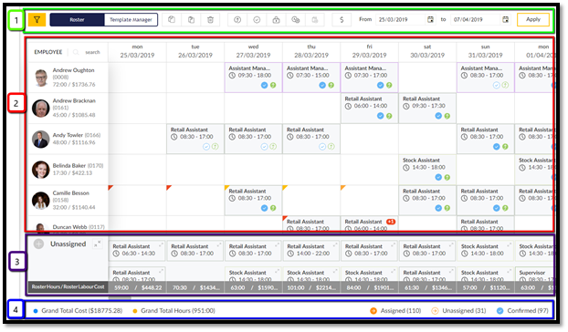Switch to the Template Manager tab
The height and width of the screenshot is (332, 568).
pyautogui.click(x=131, y=20)
